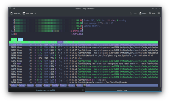Click the keep-below chevron down title button
Image resolution: width=170 pixels, height=102 pixels.
(153, 8)
